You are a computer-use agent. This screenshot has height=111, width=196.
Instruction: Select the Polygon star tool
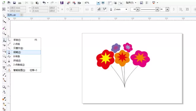(4, 61)
